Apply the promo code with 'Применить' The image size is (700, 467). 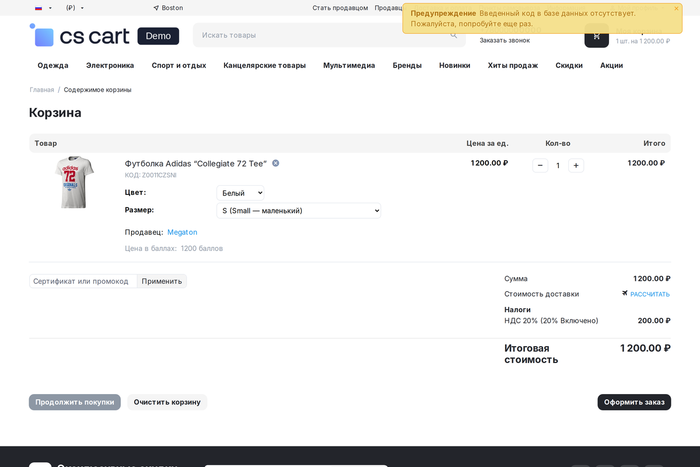click(162, 281)
